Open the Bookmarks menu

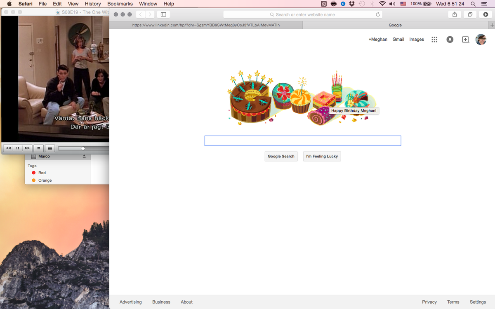[x=120, y=4]
